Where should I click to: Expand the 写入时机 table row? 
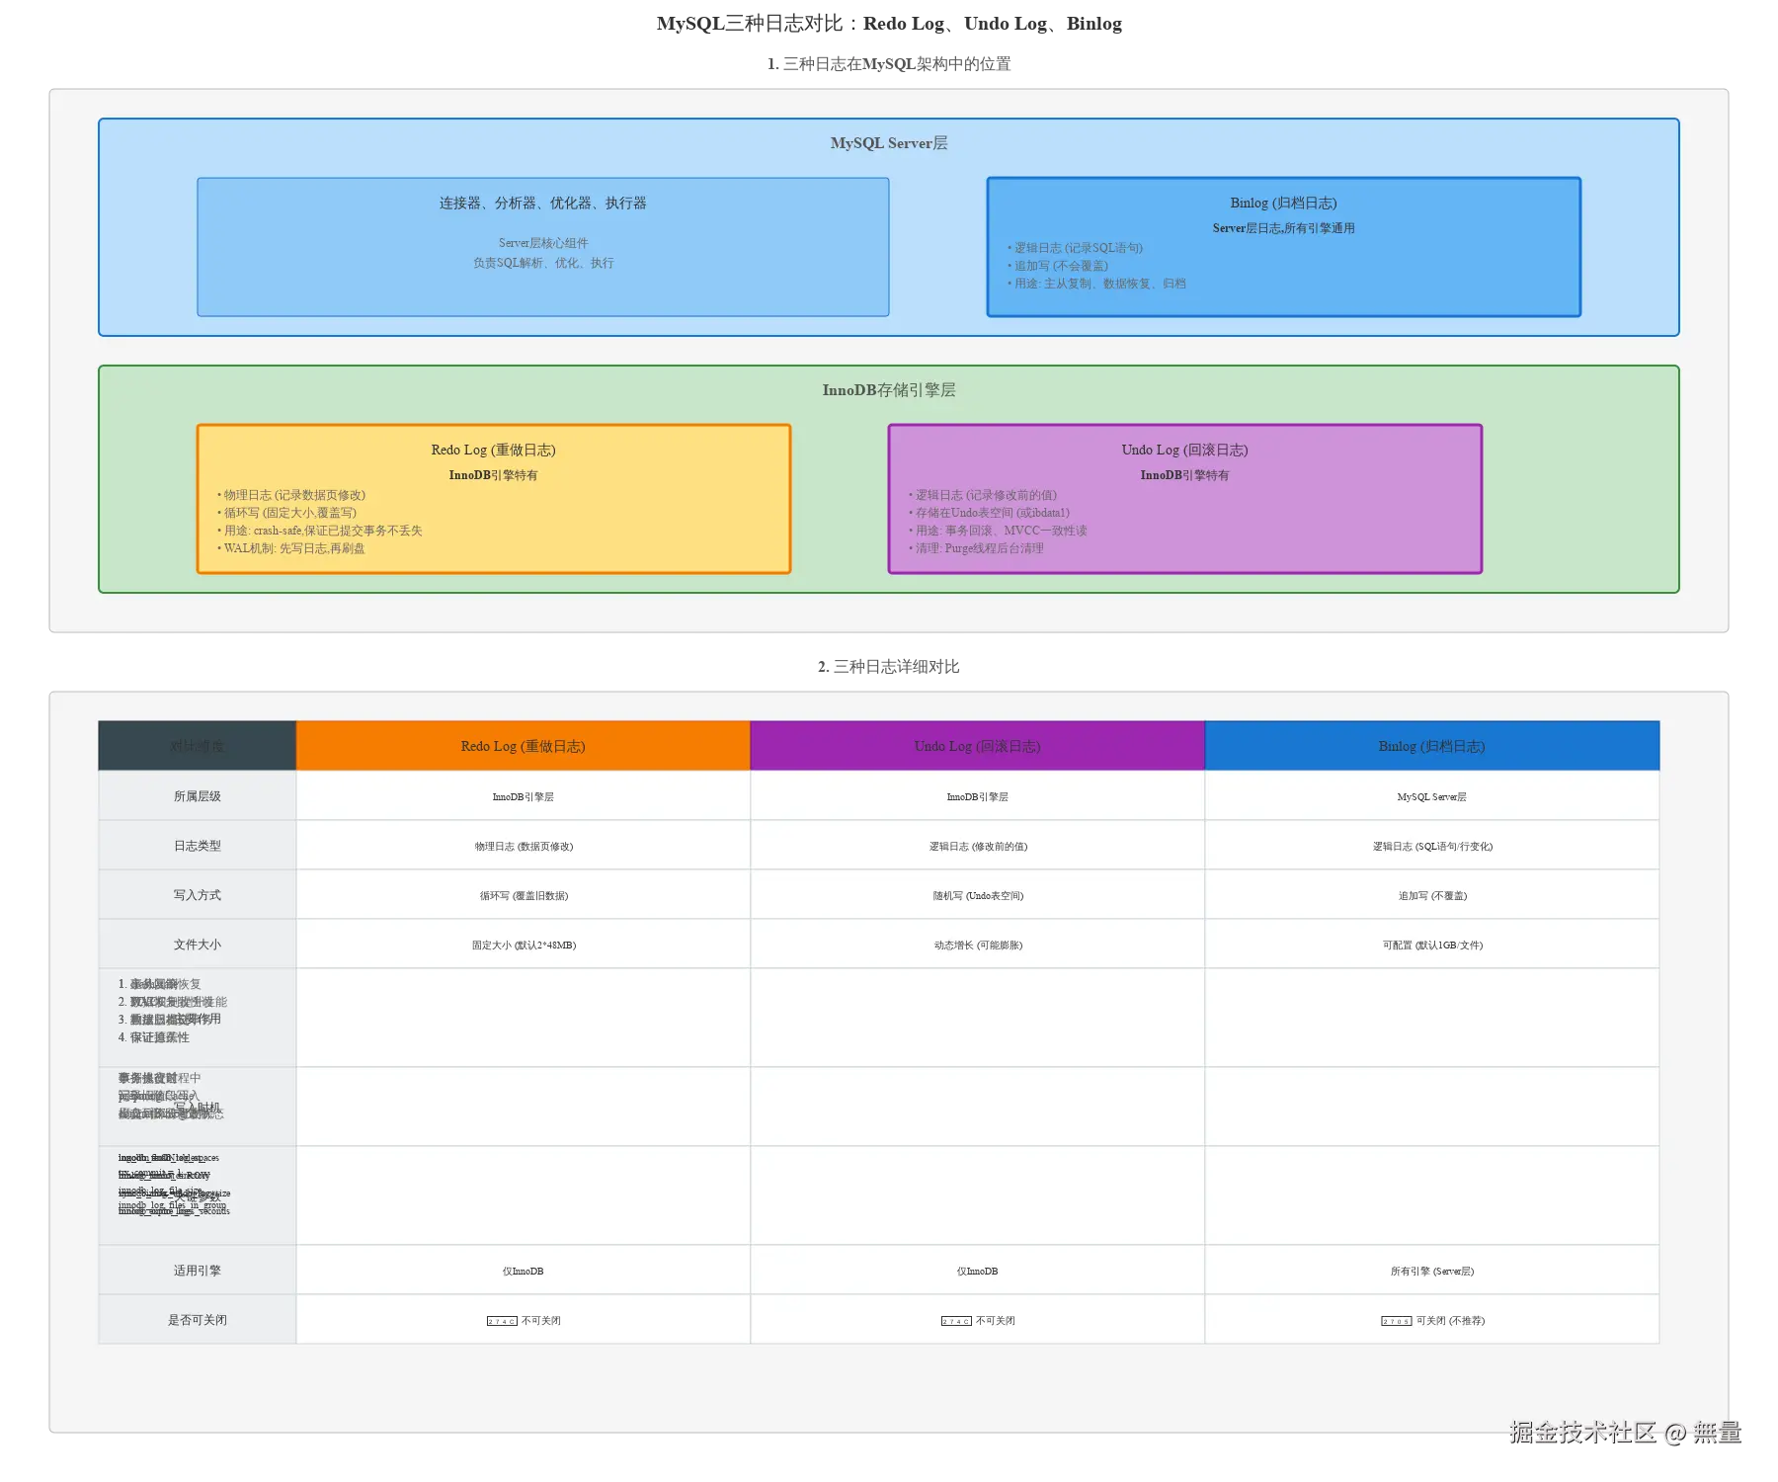point(196,1106)
